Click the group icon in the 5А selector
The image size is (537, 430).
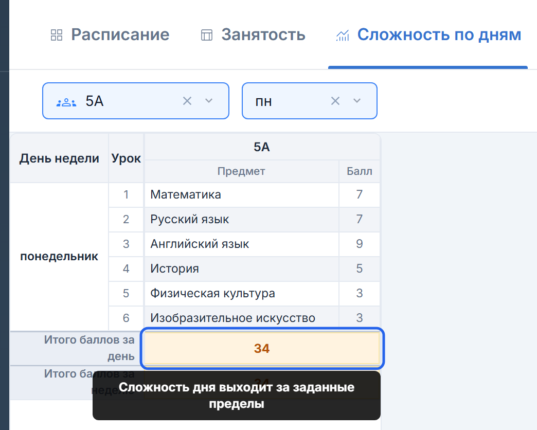pyautogui.click(x=66, y=102)
